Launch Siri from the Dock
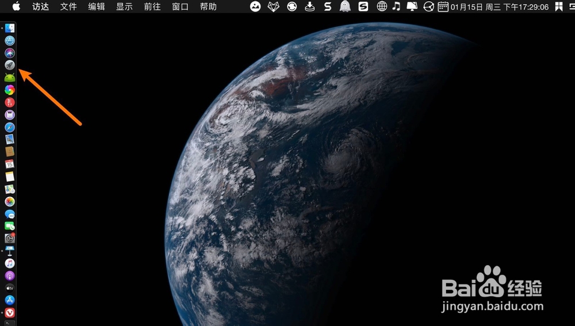 (x=10, y=53)
